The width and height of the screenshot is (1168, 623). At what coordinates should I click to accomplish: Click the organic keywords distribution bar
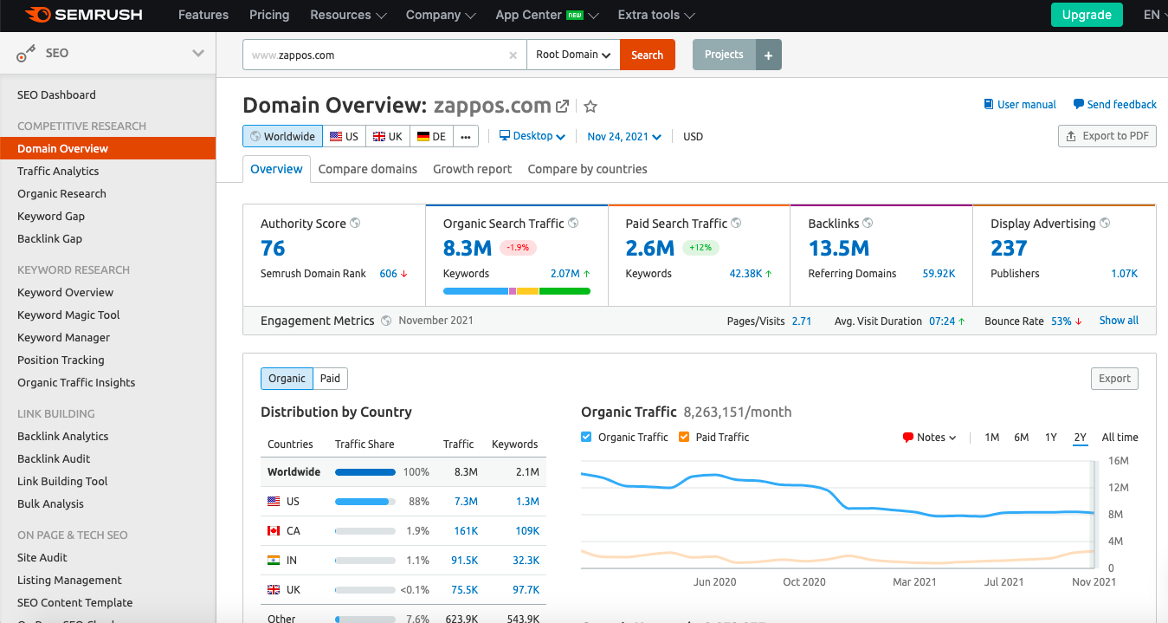pyautogui.click(x=517, y=291)
